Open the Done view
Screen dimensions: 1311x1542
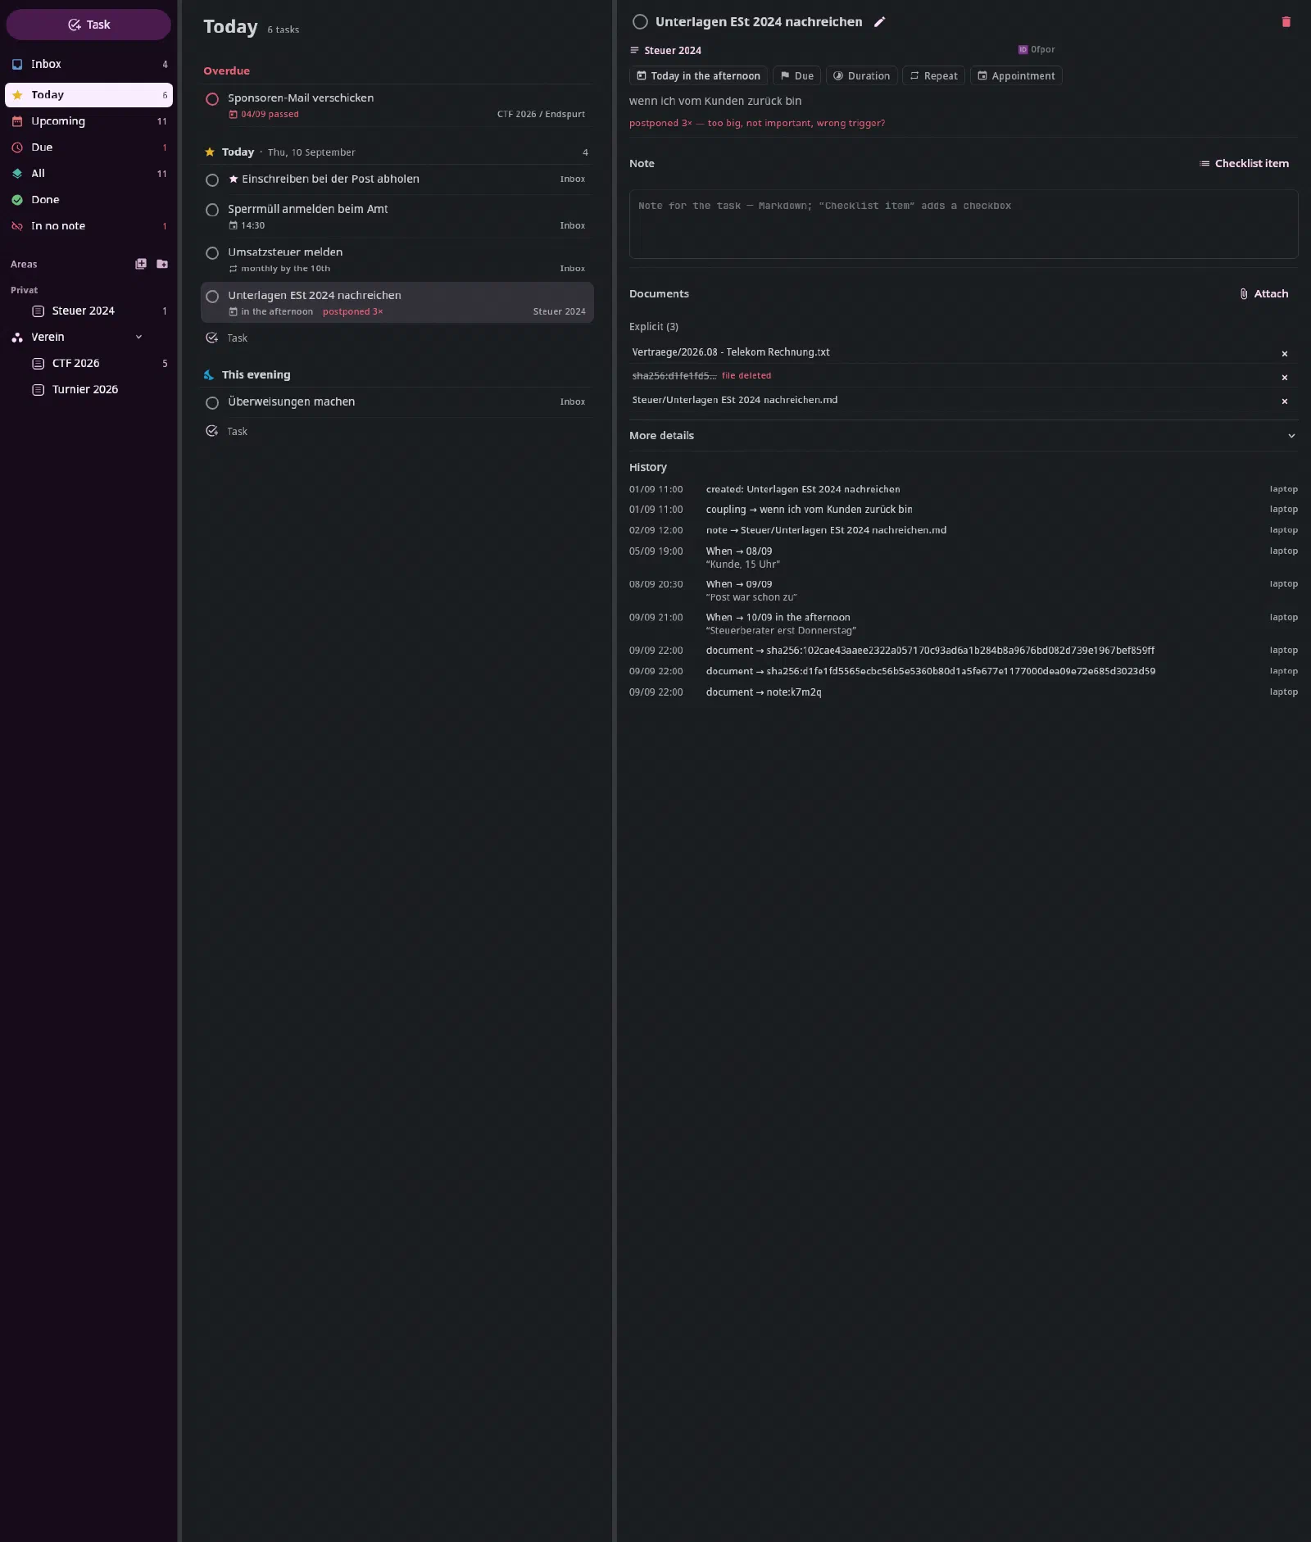tap(88, 200)
